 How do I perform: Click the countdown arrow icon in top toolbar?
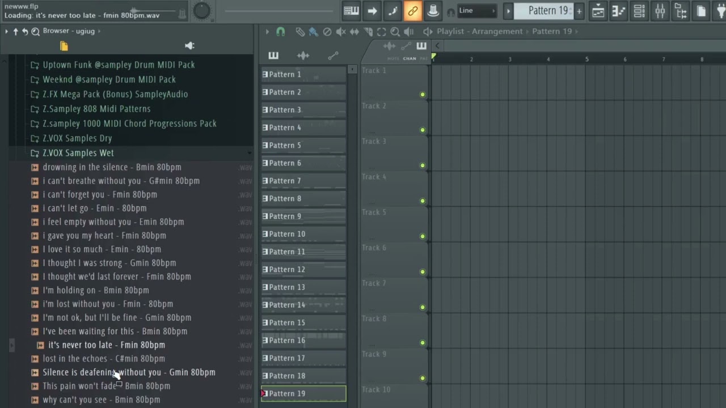coord(372,11)
